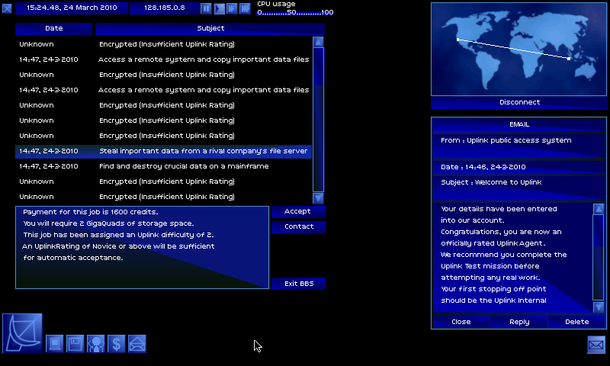
Task: Click the connection line on world map
Action: pyautogui.click(x=513, y=49)
